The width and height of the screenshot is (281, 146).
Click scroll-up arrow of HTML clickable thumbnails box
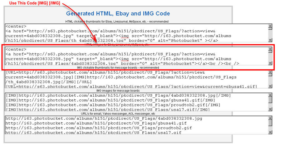point(270,26)
